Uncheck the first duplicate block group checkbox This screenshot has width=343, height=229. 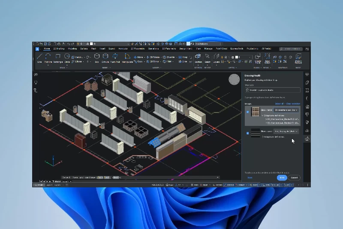pyautogui.click(x=248, y=112)
